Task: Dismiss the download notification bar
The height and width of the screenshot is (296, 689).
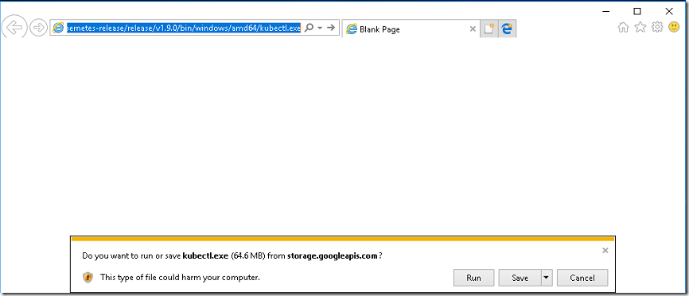Action: [605, 251]
